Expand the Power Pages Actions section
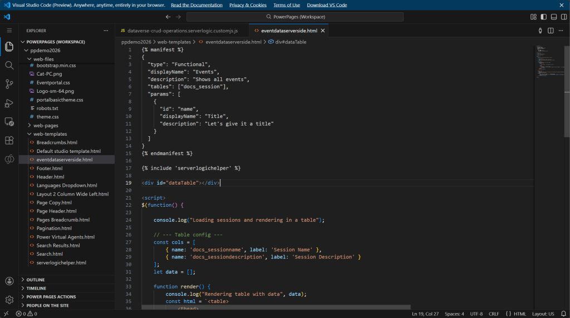The width and height of the screenshot is (570, 318). tap(51, 297)
